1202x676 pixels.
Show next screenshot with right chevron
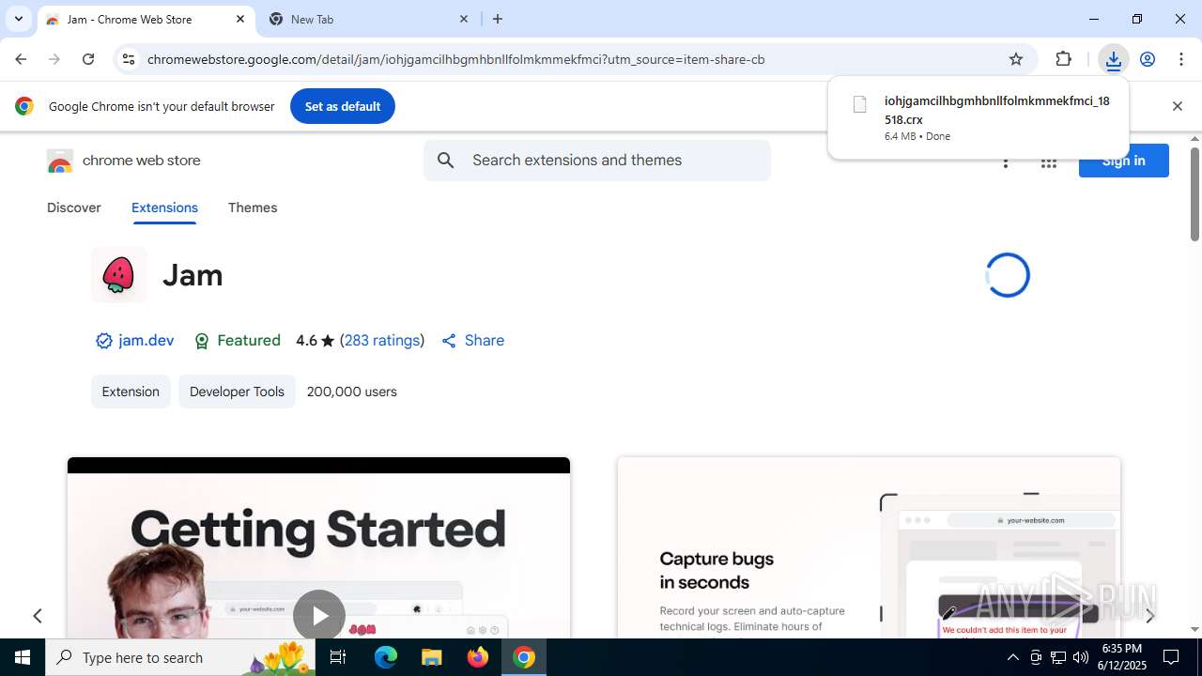pos(1149,616)
